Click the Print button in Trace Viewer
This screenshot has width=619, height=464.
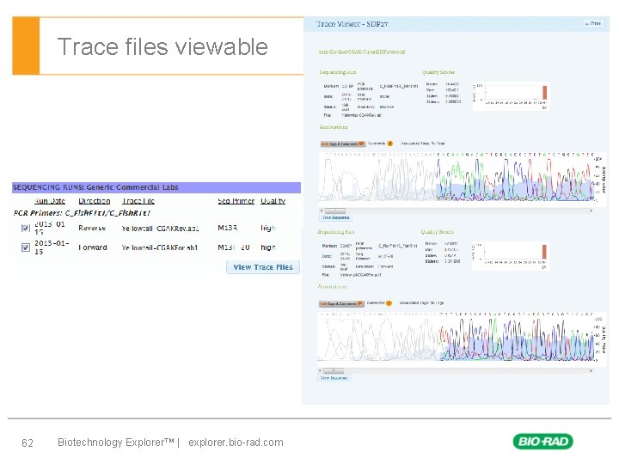[593, 24]
